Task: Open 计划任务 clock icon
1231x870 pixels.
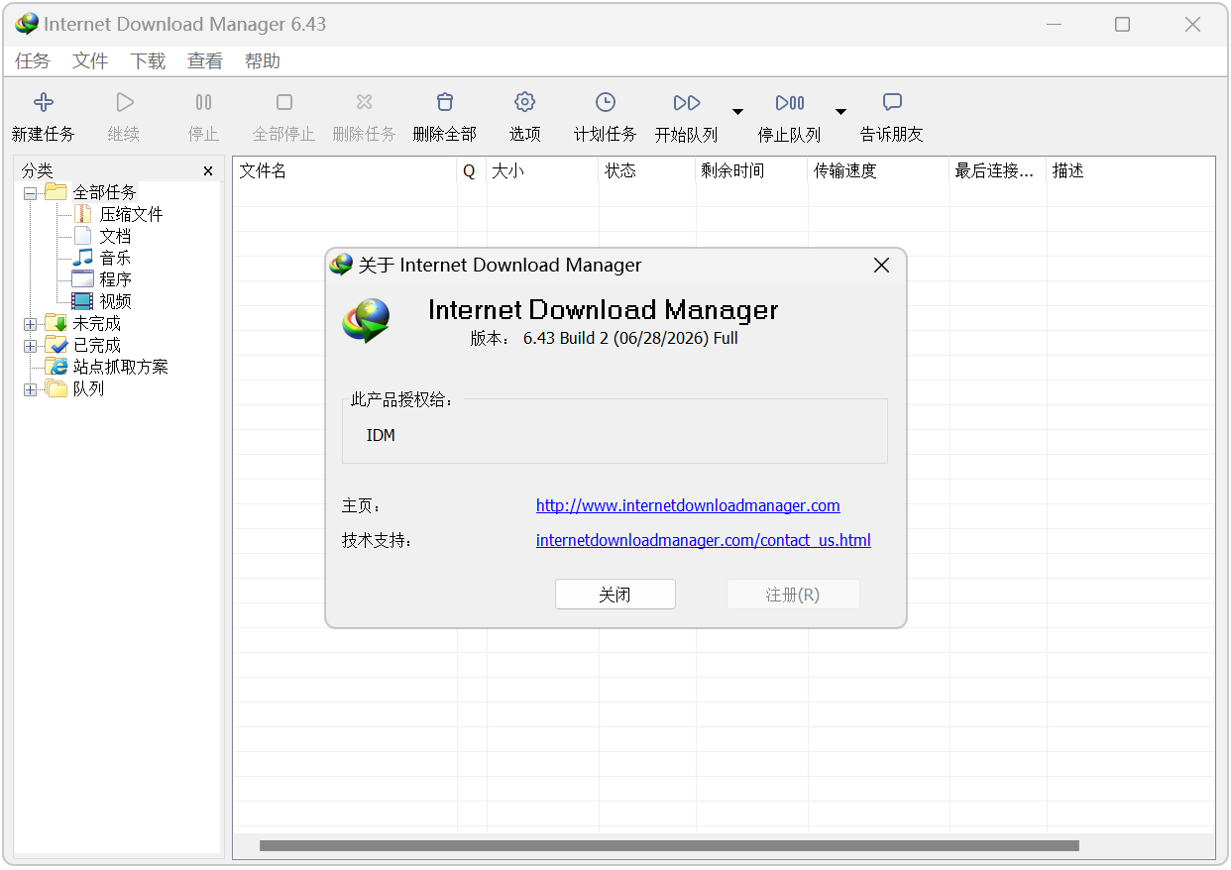Action: (x=606, y=102)
